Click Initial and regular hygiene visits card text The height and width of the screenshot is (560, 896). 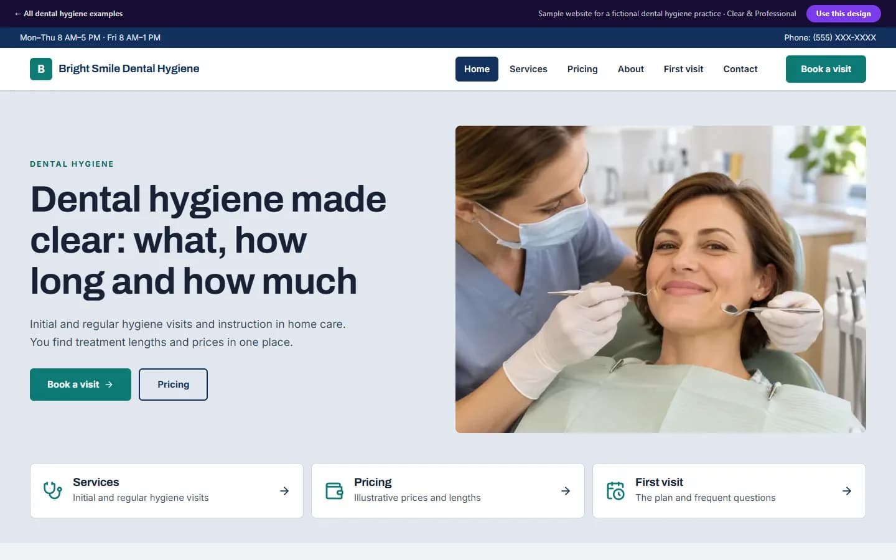tap(141, 498)
